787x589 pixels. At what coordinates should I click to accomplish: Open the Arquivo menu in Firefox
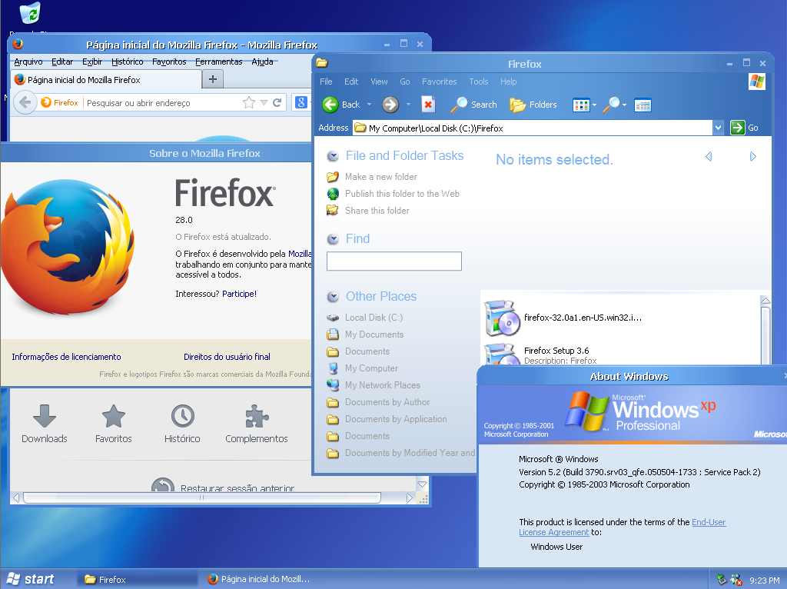click(28, 62)
